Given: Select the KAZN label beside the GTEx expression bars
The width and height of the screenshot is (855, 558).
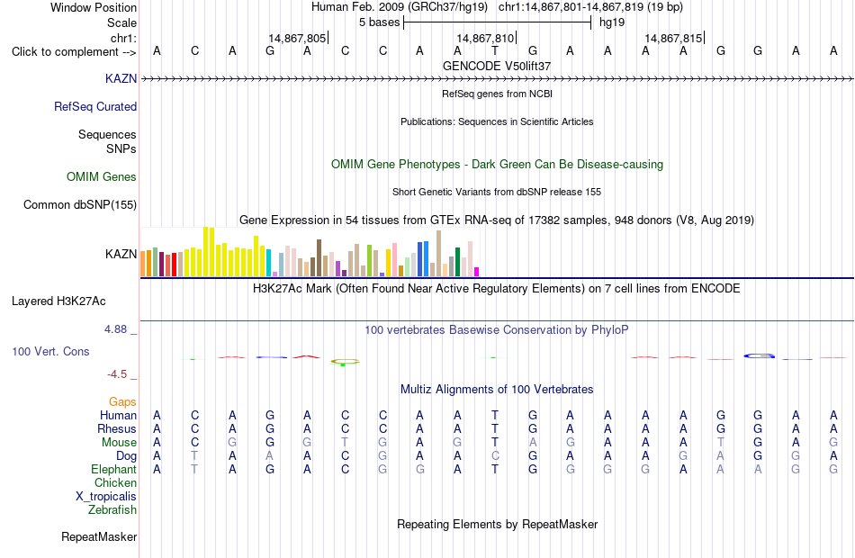Looking at the screenshot, I should tap(121, 254).
